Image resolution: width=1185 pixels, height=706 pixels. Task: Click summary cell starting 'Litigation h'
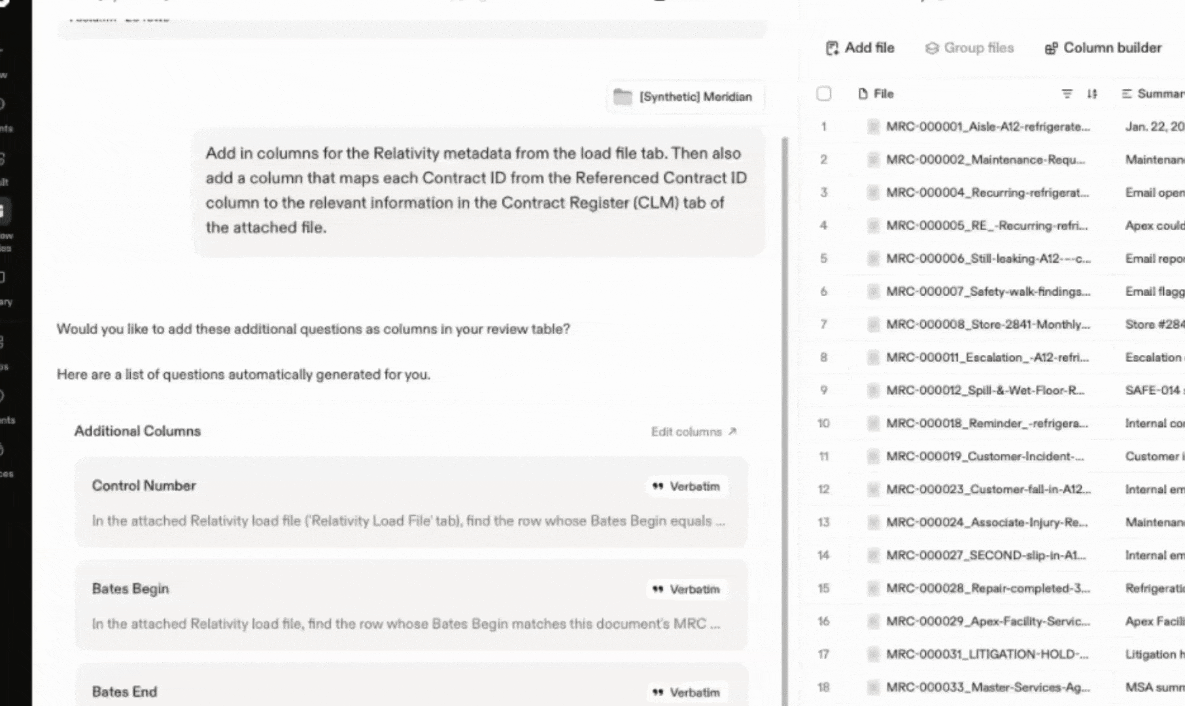[1154, 654]
